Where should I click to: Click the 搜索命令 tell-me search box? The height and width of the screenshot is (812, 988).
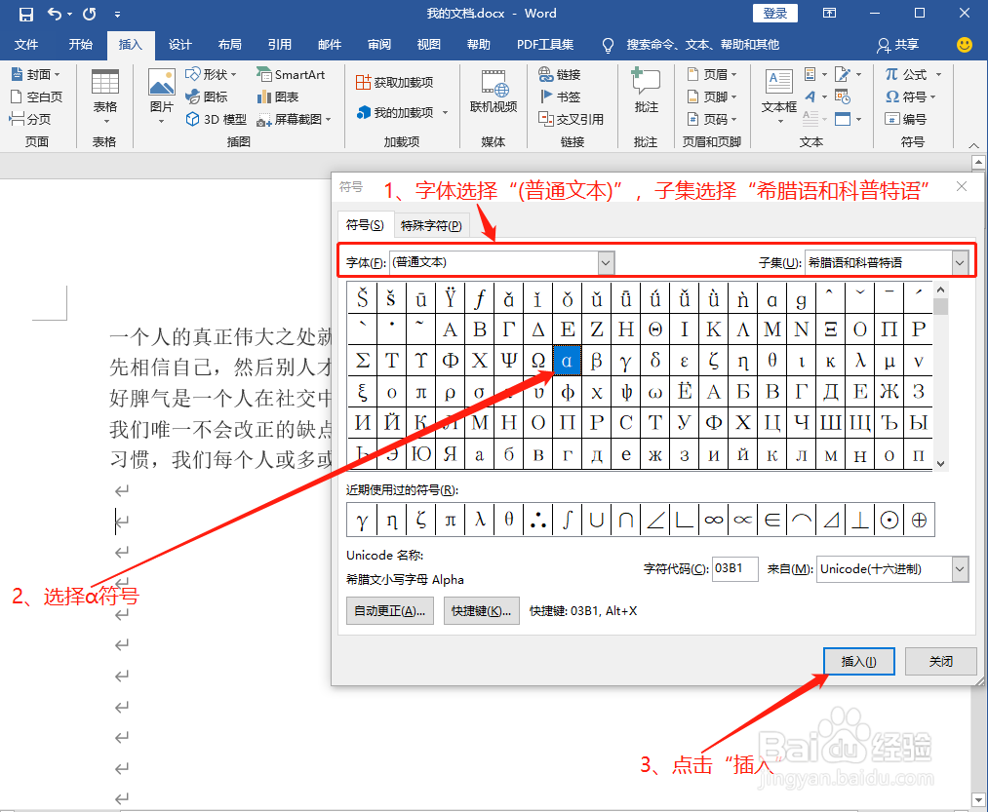(691, 45)
